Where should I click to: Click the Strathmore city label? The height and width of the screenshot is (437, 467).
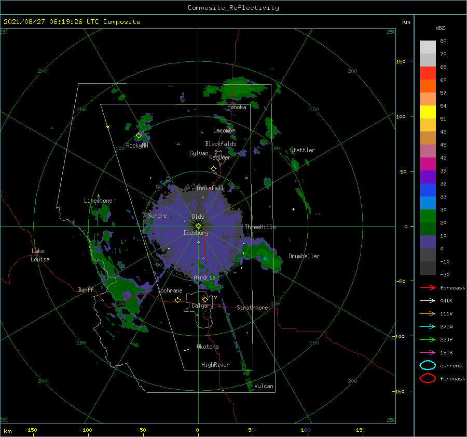pos(252,308)
